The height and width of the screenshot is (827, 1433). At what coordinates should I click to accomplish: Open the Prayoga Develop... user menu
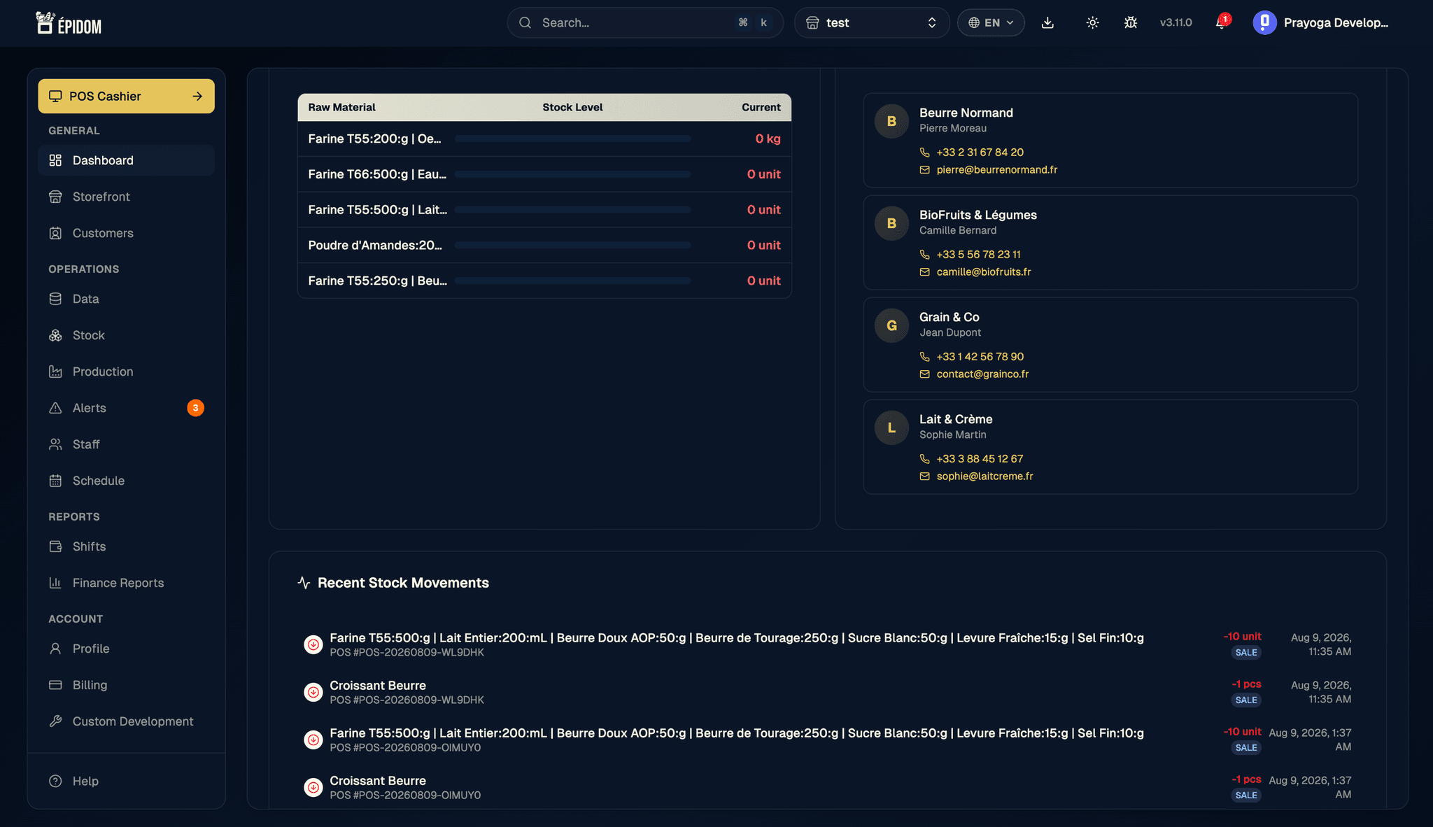[x=1321, y=22]
